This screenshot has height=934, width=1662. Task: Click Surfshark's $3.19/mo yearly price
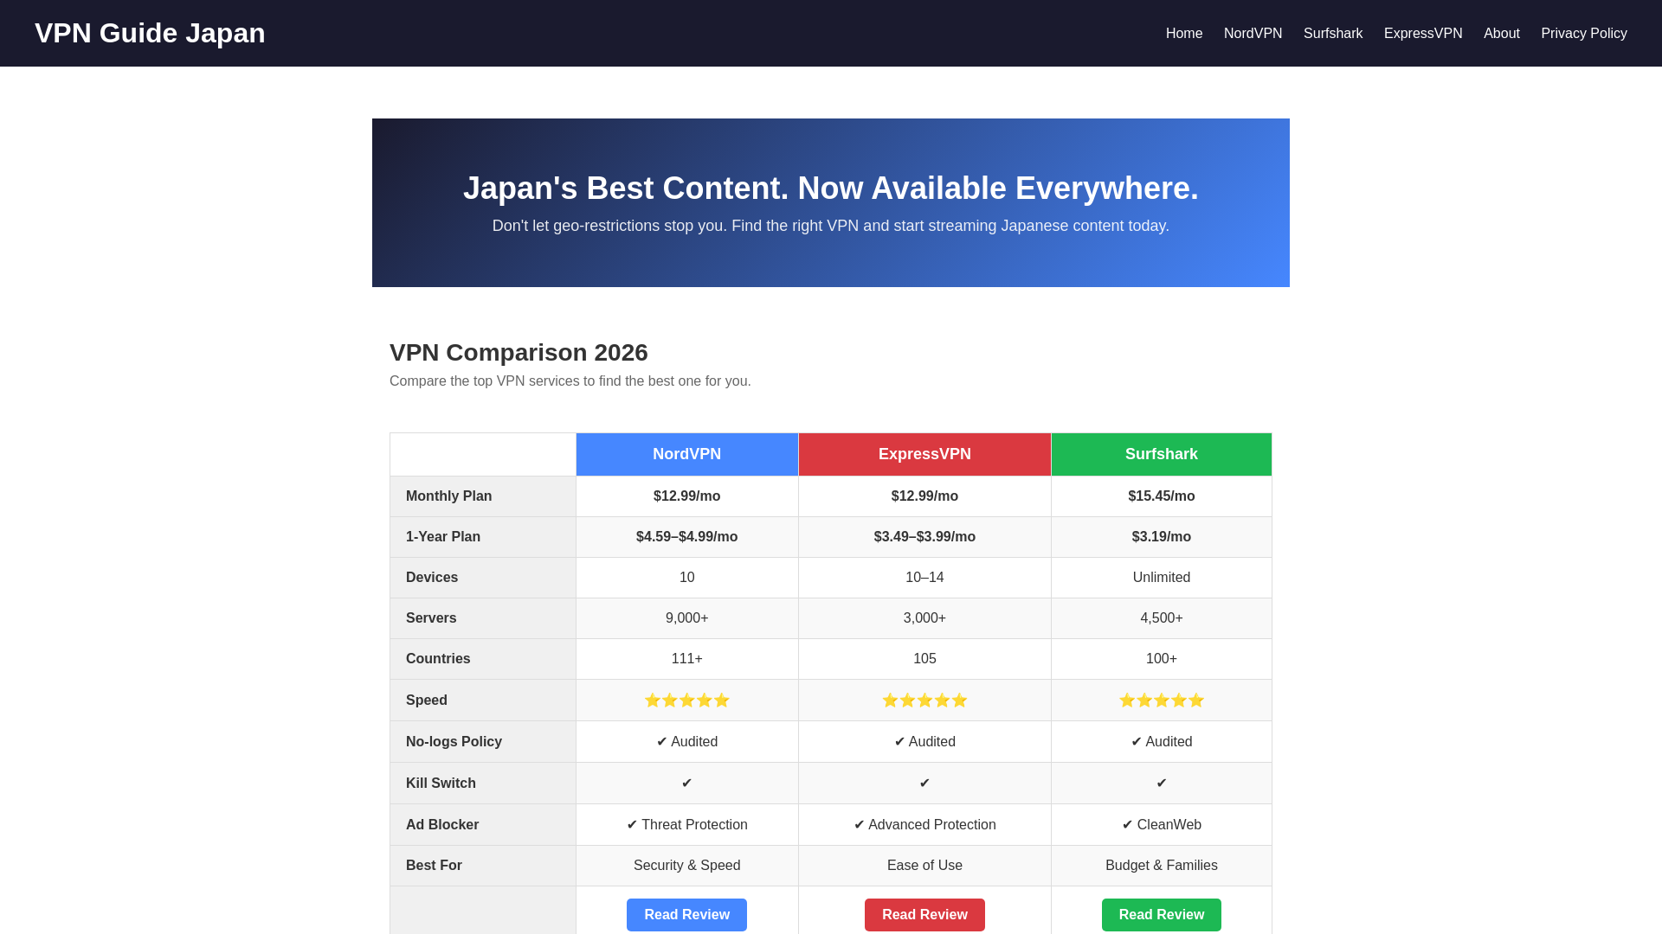coord(1162,537)
